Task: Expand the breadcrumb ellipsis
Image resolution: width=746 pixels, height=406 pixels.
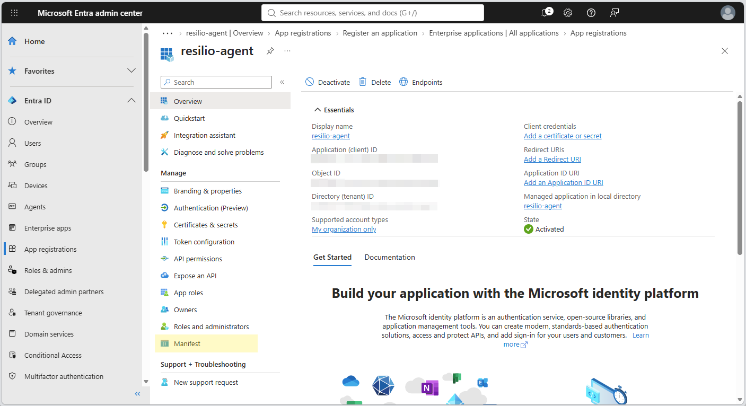Action: click(168, 33)
